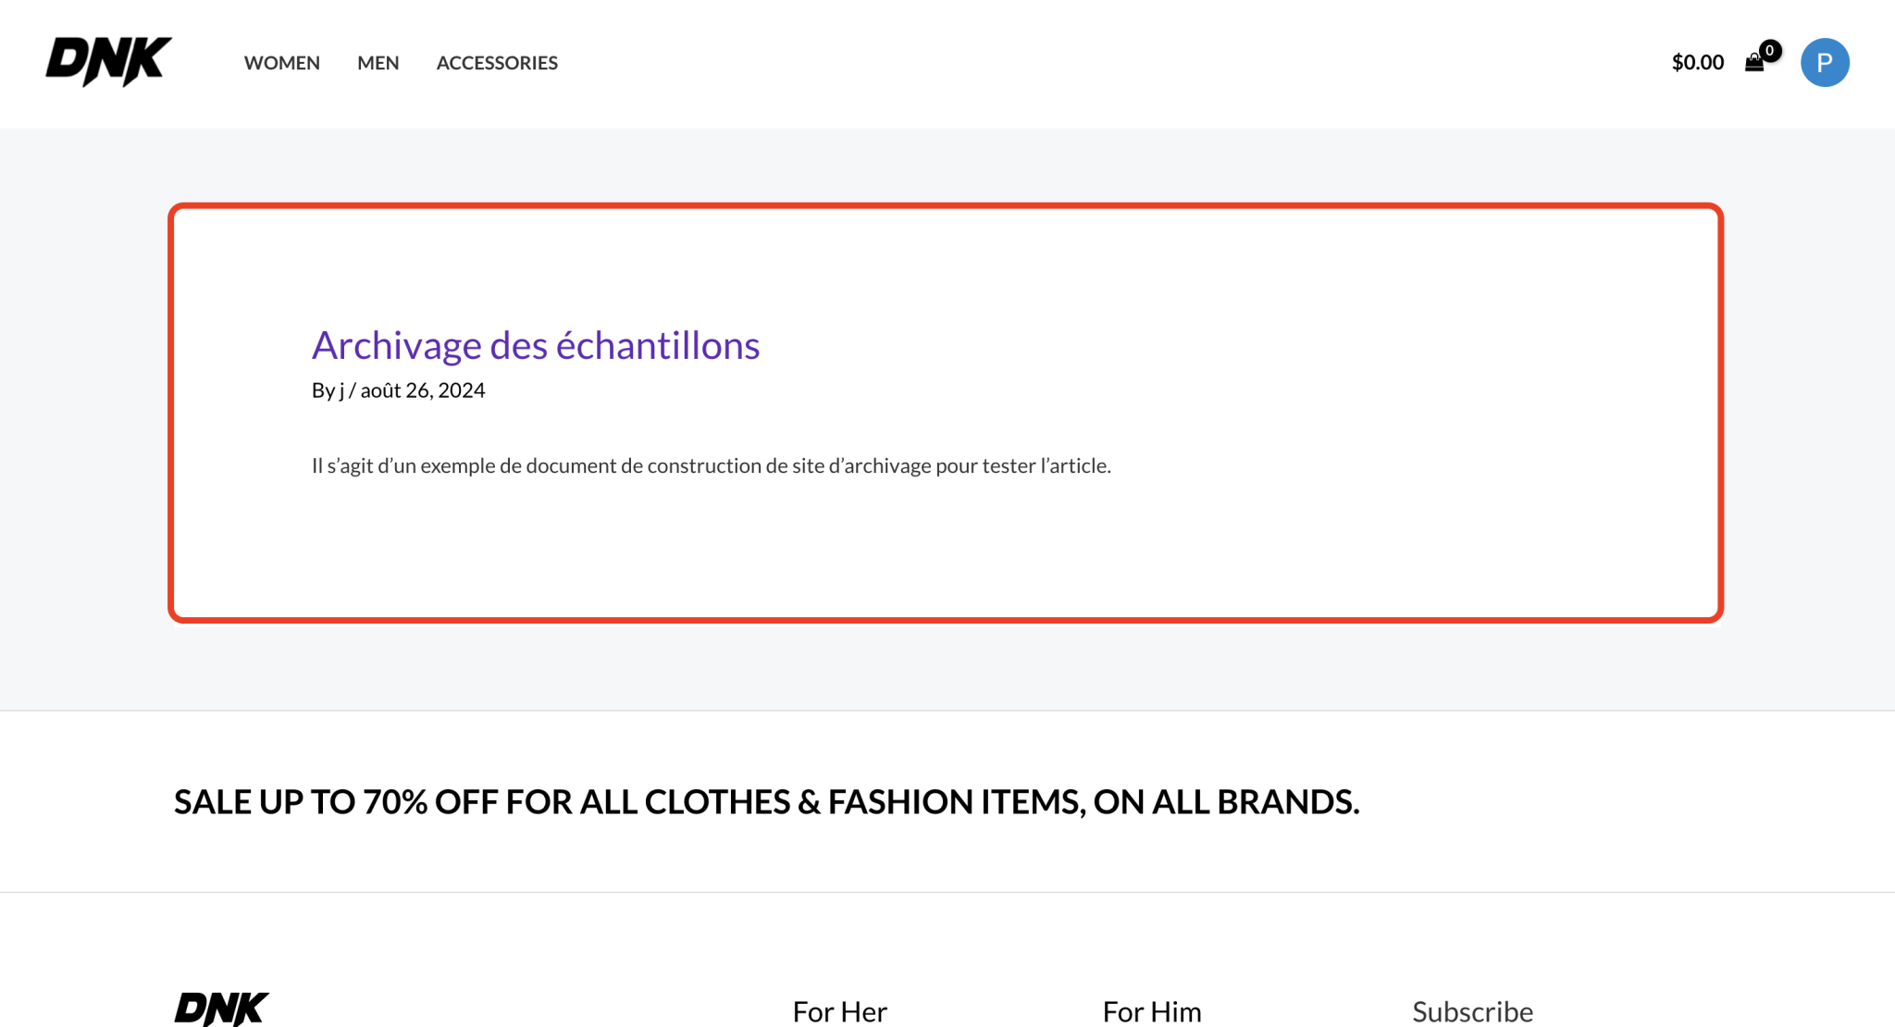Click the For Her footer heading
Image resolution: width=1895 pixels, height=1027 pixels.
pyautogui.click(x=839, y=1011)
